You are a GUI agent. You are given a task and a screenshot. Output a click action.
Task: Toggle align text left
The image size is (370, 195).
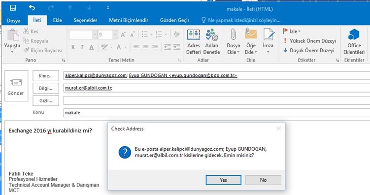136,47
